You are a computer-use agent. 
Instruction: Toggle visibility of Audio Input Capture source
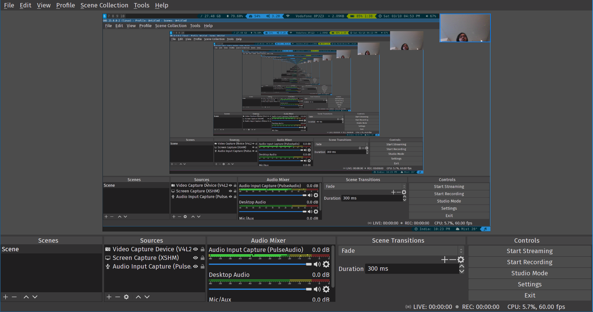[196, 266]
